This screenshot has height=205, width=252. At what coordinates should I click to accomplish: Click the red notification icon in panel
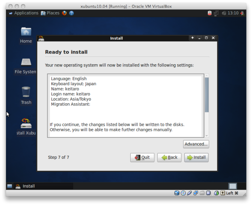210,13
